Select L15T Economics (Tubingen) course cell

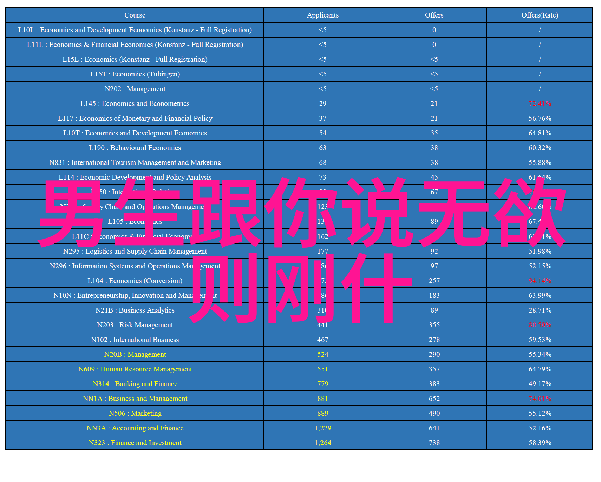[x=135, y=74]
